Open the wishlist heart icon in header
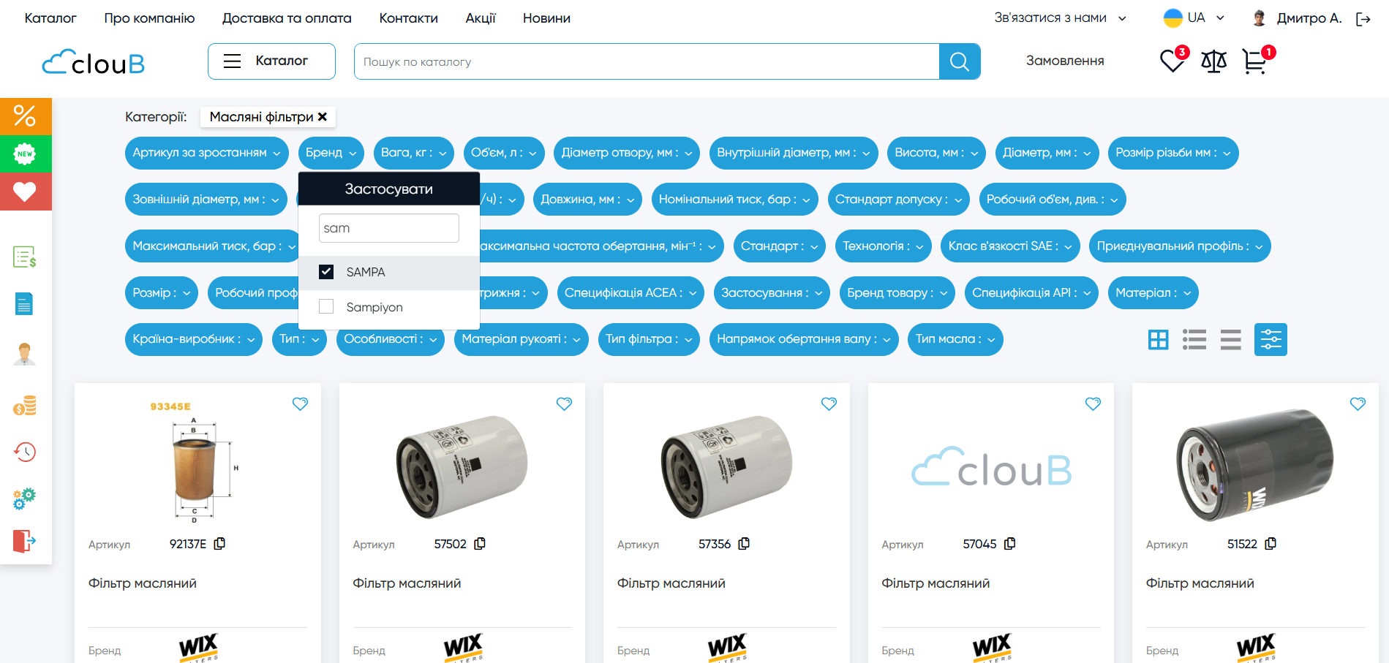Image resolution: width=1389 pixels, height=663 pixels. (1172, 61)
